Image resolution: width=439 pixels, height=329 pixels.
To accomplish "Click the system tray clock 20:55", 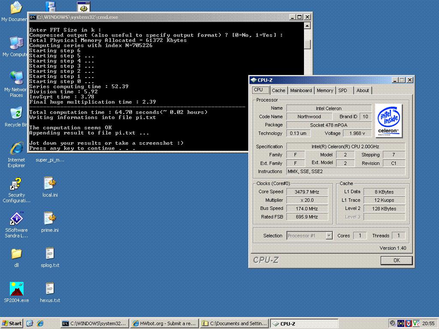I will coord(428,323).
